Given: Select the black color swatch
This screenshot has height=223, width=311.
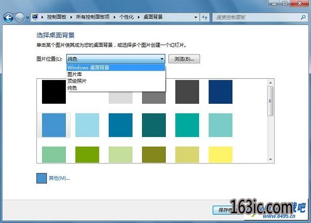Looking at the screenshot, I should click(54, 92).
